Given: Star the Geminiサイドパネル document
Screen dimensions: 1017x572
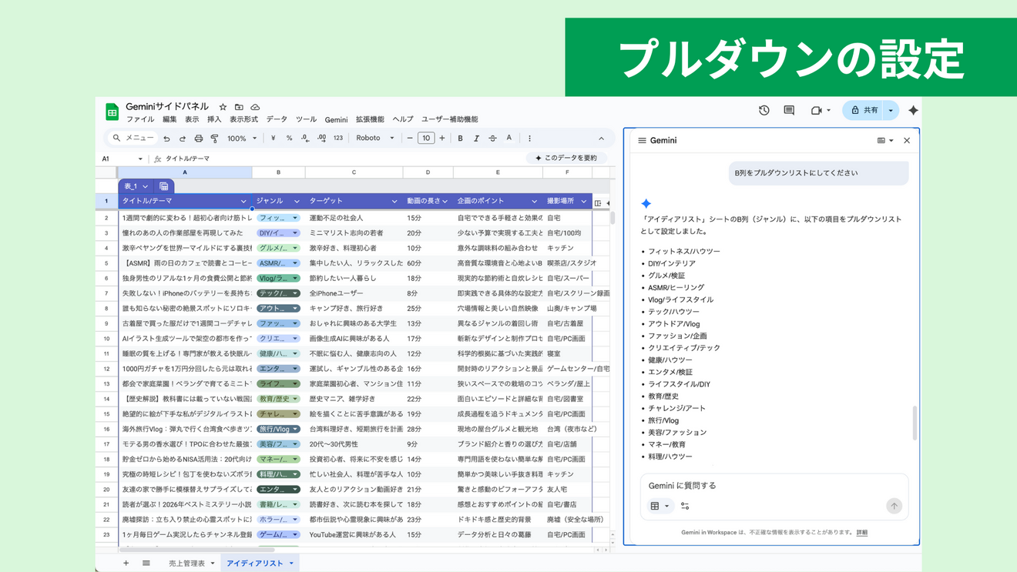Looking at the screenshot, I should (x=223, y=107).
